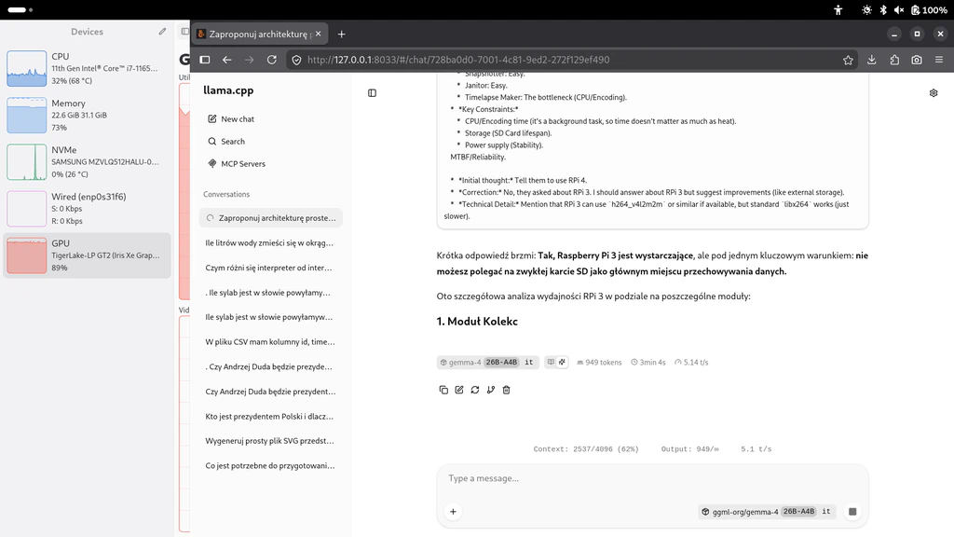This screenshot has width=954, height=537.
Task: Open conversation about Andrzej Duda presidency
Action: click(x=270, y=391)
